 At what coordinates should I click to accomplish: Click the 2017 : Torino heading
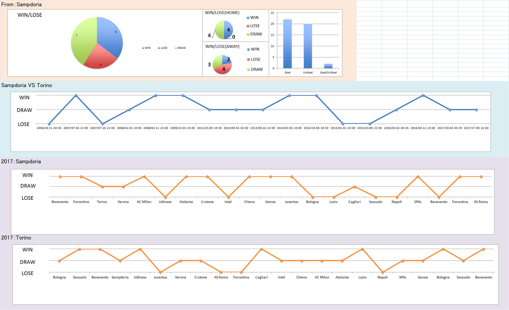(x=16, y=238)
